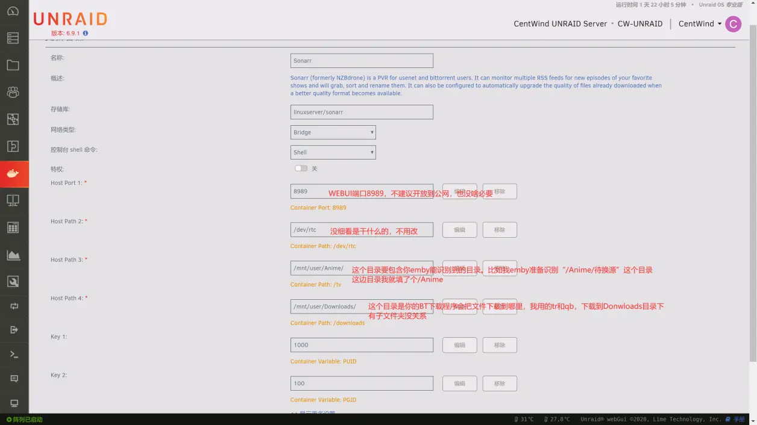Click the /mnt/user/Downloads/ path field
This screenshot has height=425, width=757.
coord(362,306)
